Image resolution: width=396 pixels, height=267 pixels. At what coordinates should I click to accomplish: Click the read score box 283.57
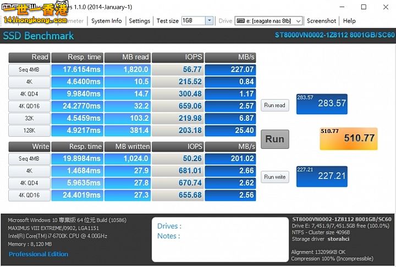pos(322,104)
